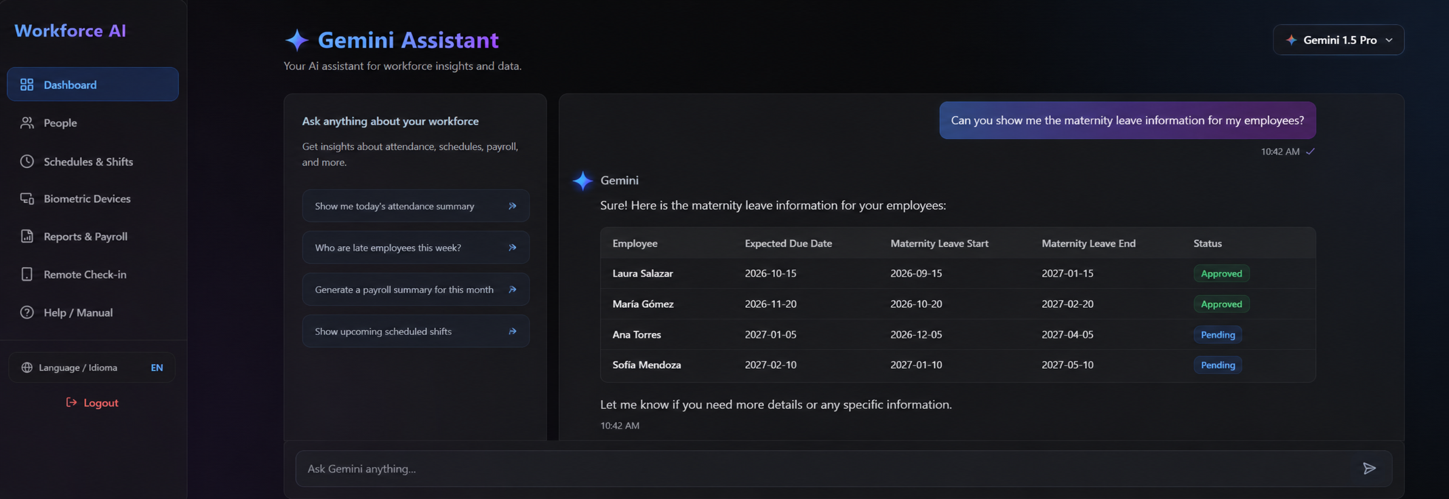
Task: Click the Employee column header
Action: (635, 243)
